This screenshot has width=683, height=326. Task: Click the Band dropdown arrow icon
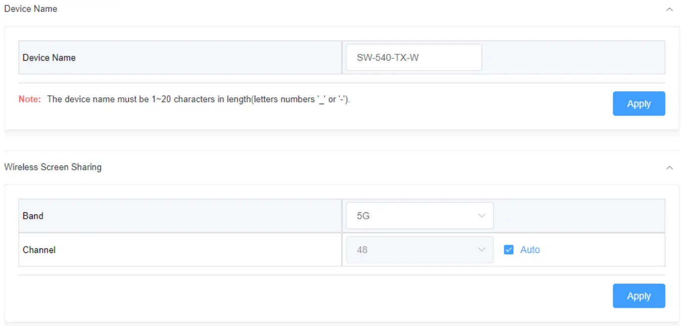click(x=482, y=216)
